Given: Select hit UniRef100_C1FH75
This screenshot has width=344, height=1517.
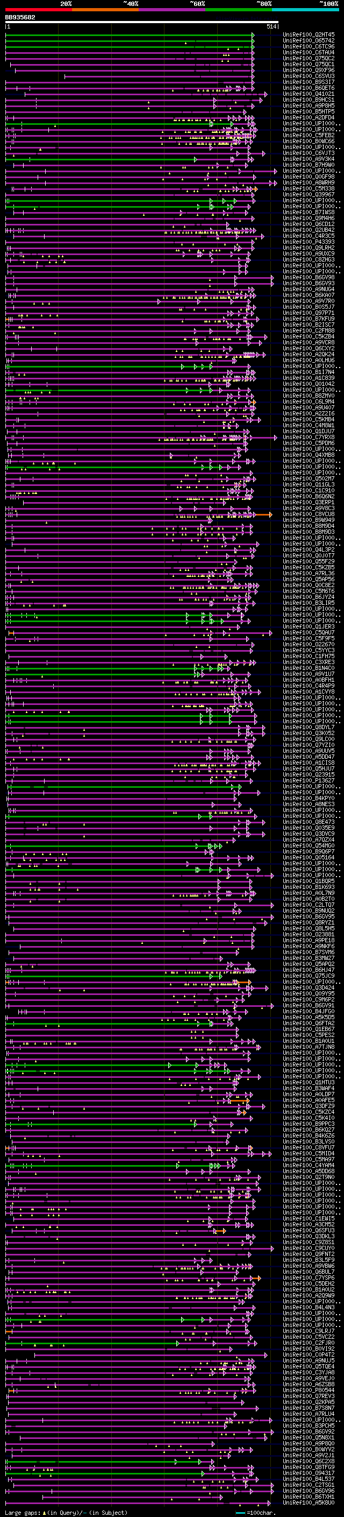Looking at the screenshot, I should (309, 656).
